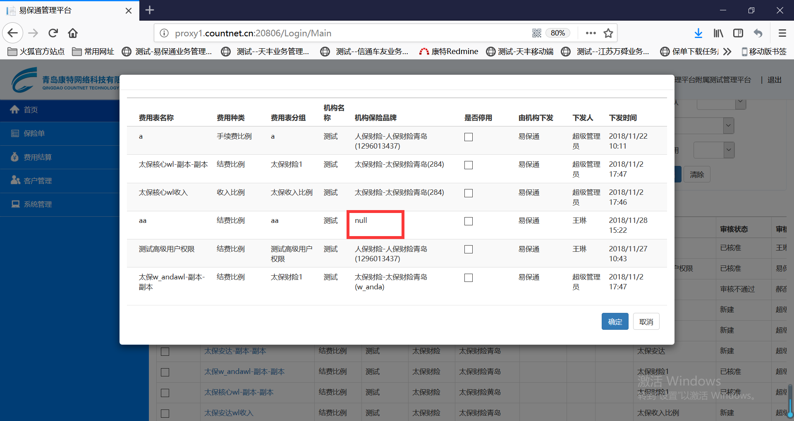The width and height of the screenshot is (794, 421).
Task: Click the 取消 cancel button
Action: coord(646,322)
